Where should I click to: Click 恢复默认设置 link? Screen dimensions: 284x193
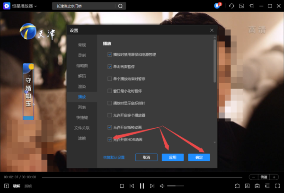[114, 157]
